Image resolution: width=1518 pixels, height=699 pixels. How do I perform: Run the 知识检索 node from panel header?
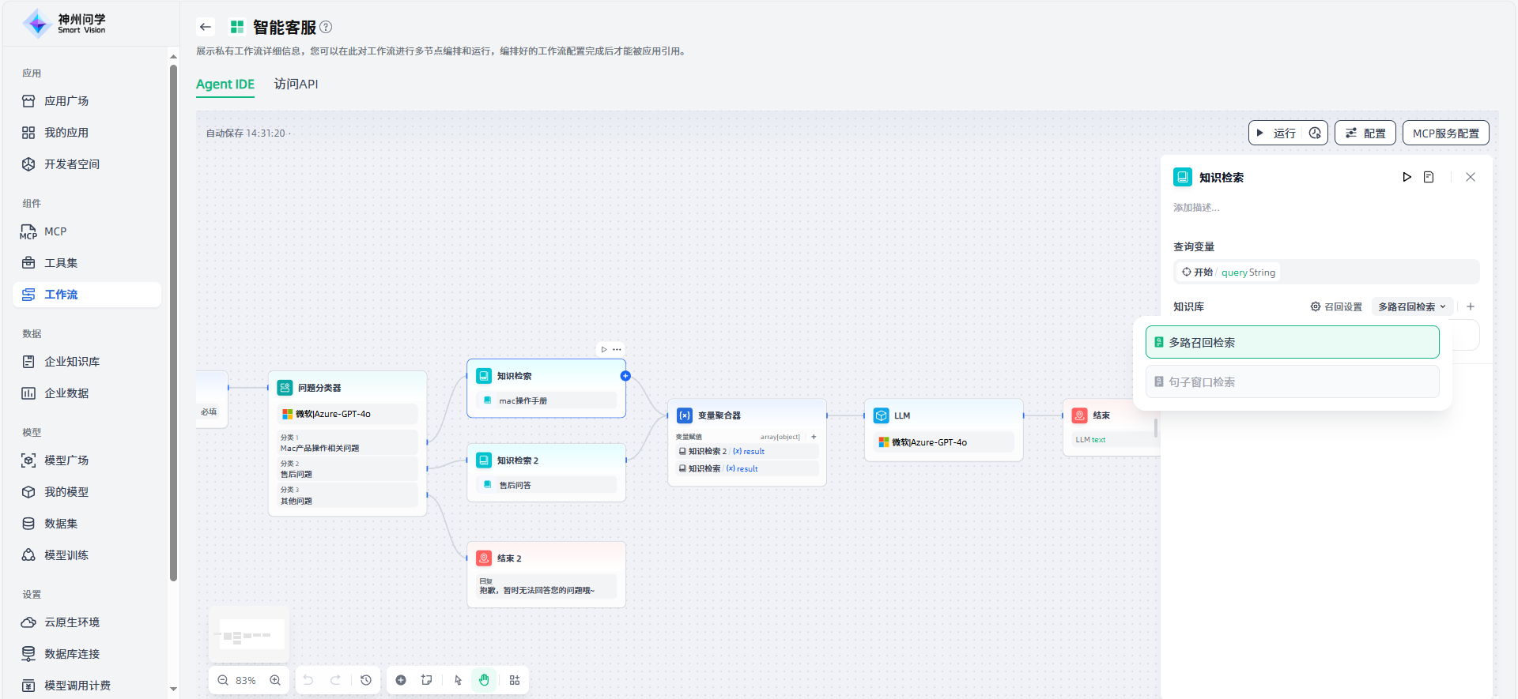point(1407,177)
